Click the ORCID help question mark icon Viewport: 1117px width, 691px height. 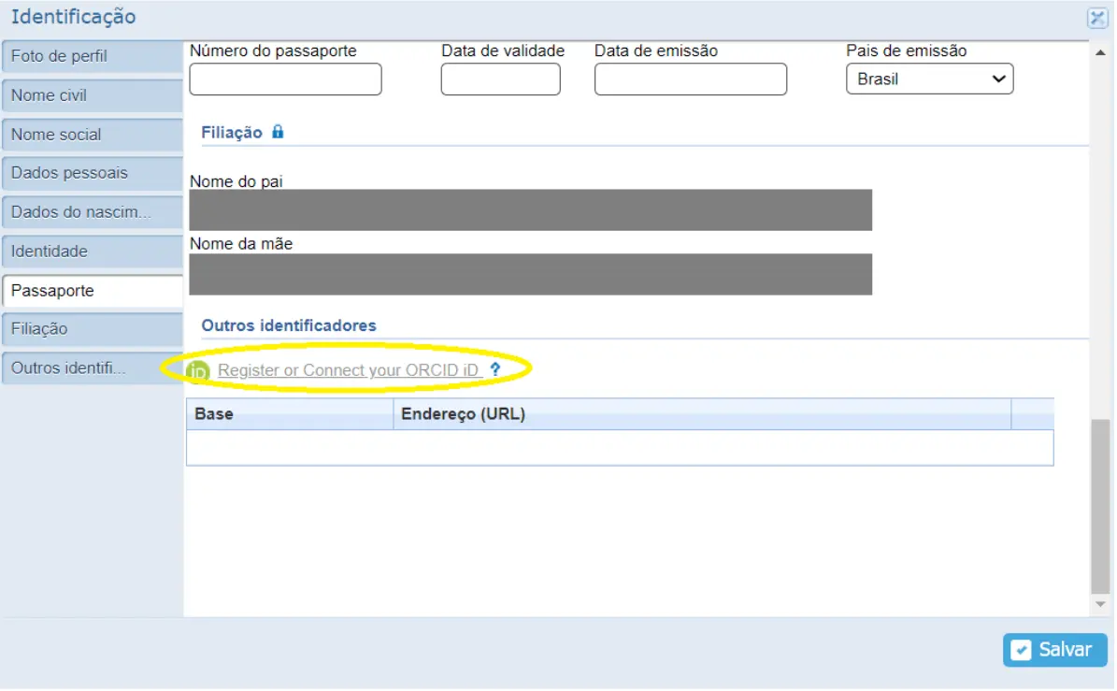click(x=495, y=370)
